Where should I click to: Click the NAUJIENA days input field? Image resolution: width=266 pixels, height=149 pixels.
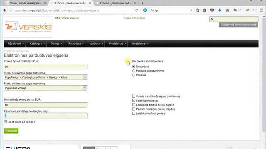[x=45, y=67]
